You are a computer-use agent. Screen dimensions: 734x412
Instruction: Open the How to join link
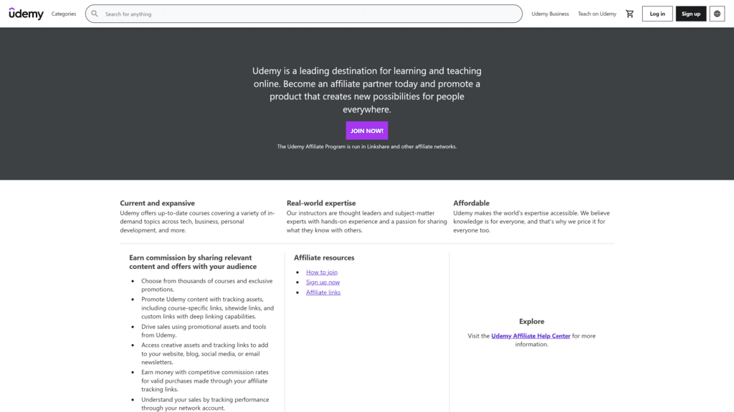pos(322,272)
